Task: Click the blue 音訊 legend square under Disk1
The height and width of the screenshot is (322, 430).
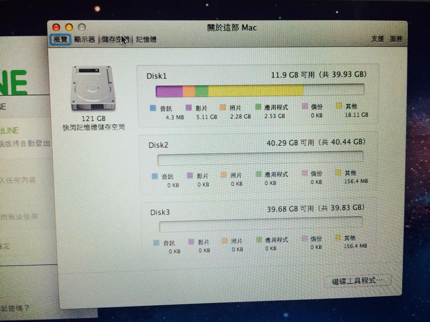Action: [153, 108]
